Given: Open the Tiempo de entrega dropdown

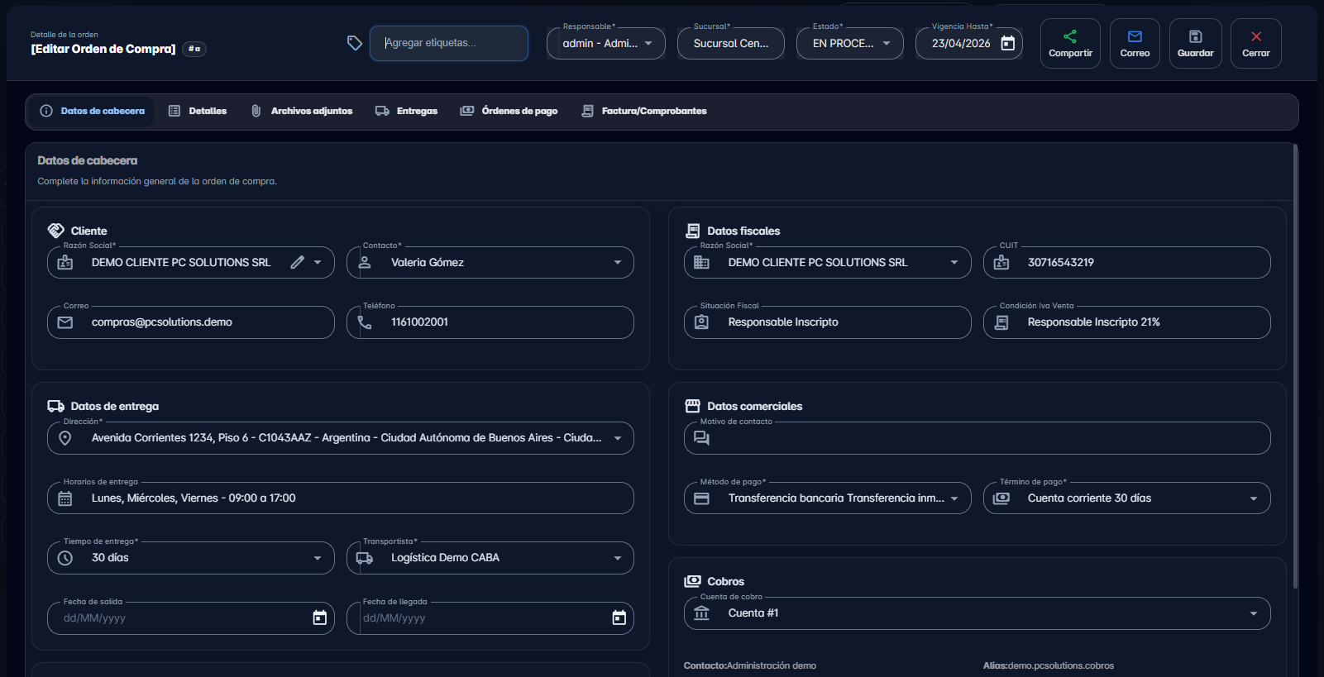Looking at the screenshot, I should pyautogui.click(x=318, y=558).
